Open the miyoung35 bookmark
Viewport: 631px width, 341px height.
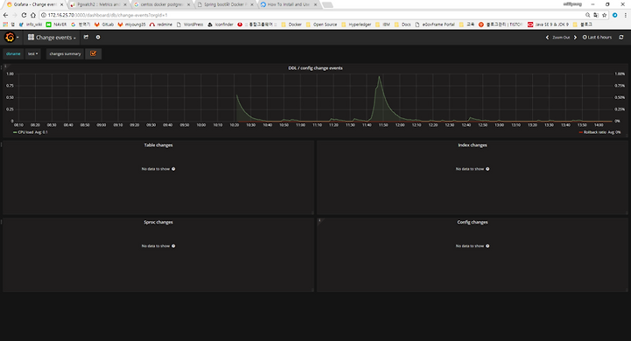coord(131,25)
